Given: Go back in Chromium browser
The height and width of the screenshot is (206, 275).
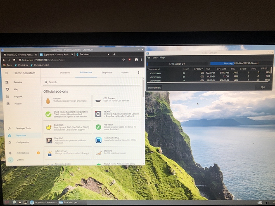Looking at the screenshot, I should click(4, 60).
